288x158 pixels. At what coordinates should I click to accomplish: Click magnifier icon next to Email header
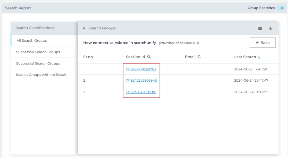(x=199, y=57)
